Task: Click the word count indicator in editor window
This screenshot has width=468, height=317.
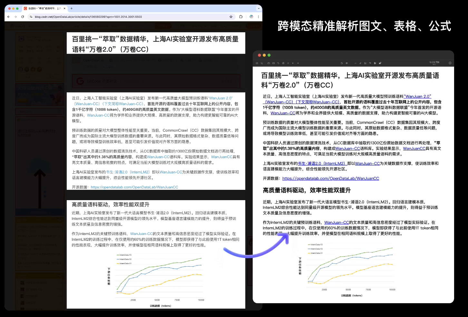Action: pyautogui.click(x=434, y=63)
